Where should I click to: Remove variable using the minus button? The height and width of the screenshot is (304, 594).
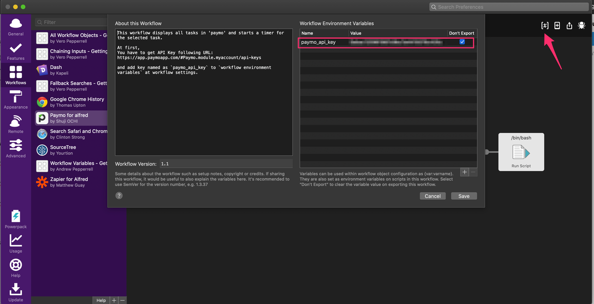coord(473,172)
